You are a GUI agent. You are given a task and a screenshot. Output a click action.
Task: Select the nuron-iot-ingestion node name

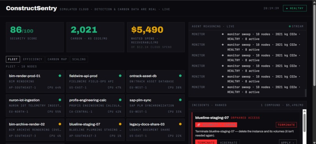[24, 100]
